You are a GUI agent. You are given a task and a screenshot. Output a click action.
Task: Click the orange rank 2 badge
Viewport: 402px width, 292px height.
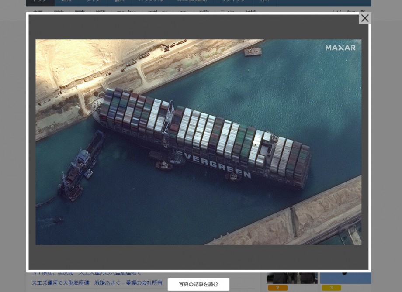click(x=277, y=288)
